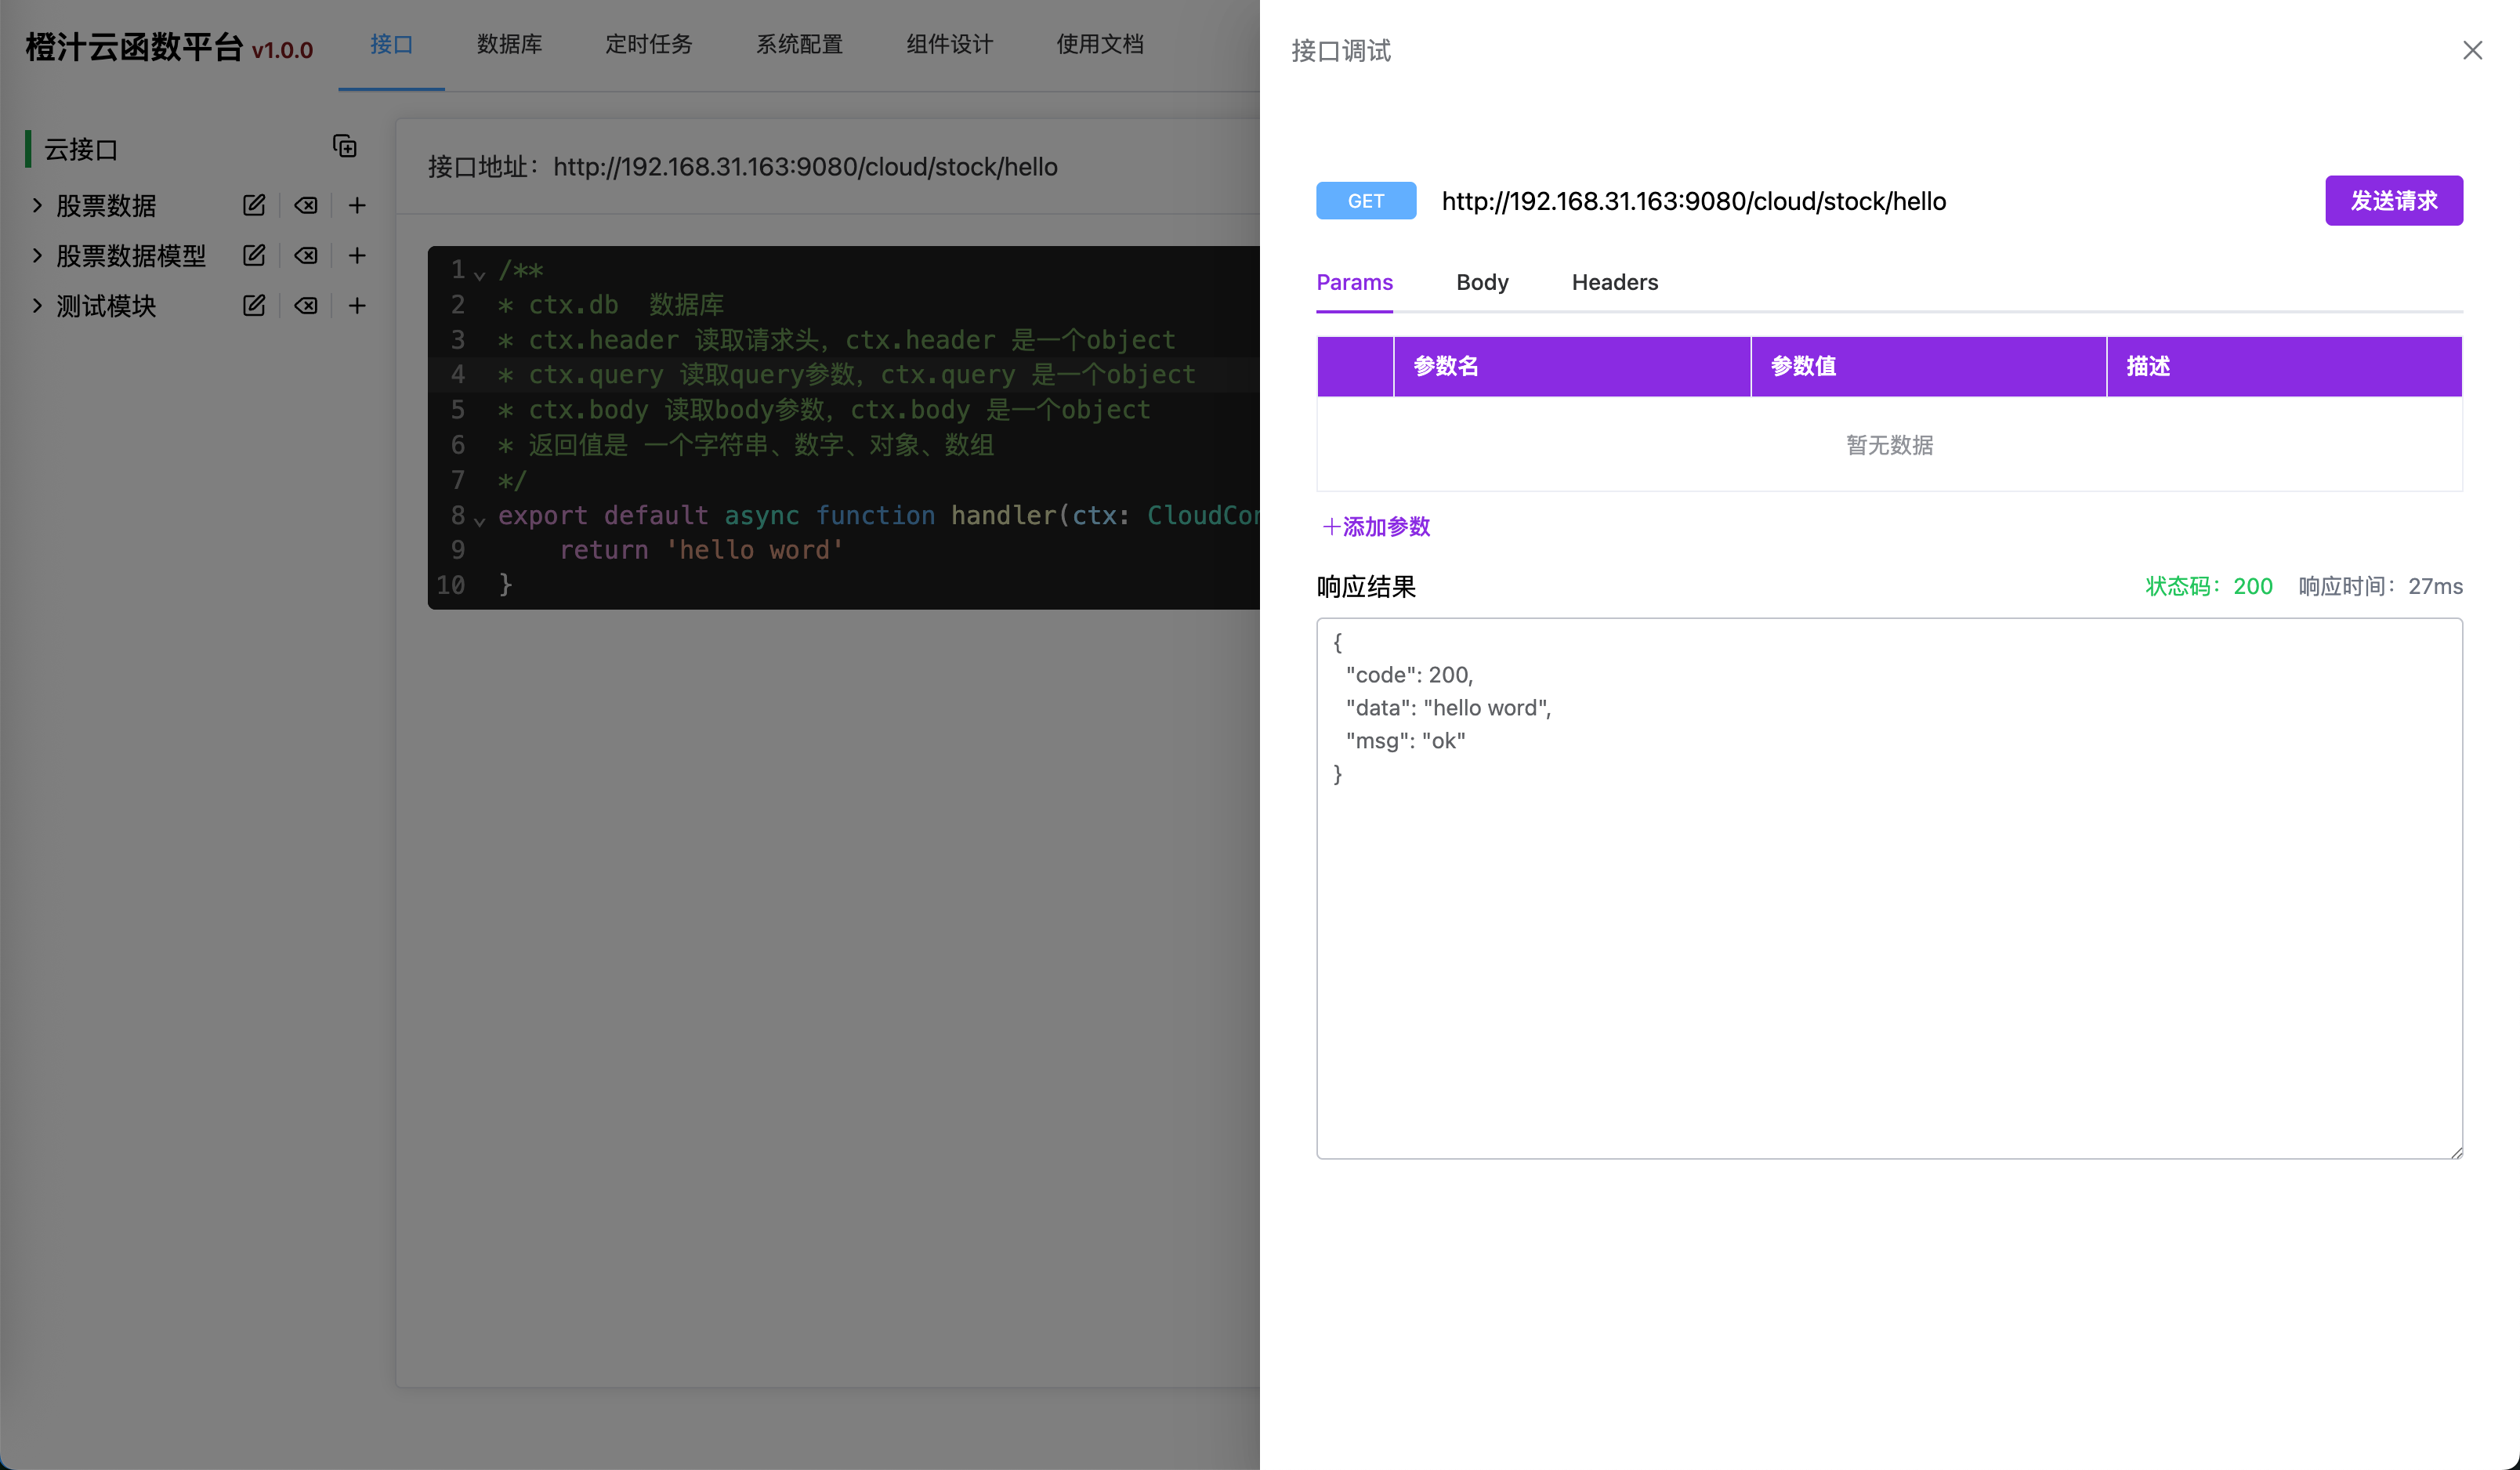Click the 描述 column header
Viewport: 2520px width, 1470px height.
pos(2284,366)
